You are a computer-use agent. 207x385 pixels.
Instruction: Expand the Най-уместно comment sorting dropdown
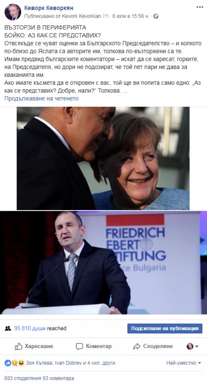coord(184,362)
